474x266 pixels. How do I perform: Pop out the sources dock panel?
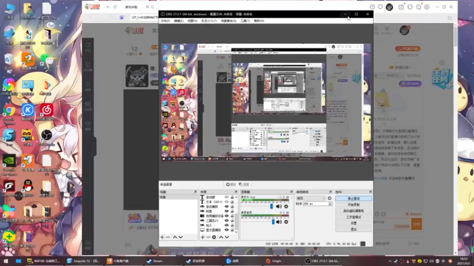(x=236, y=192)
